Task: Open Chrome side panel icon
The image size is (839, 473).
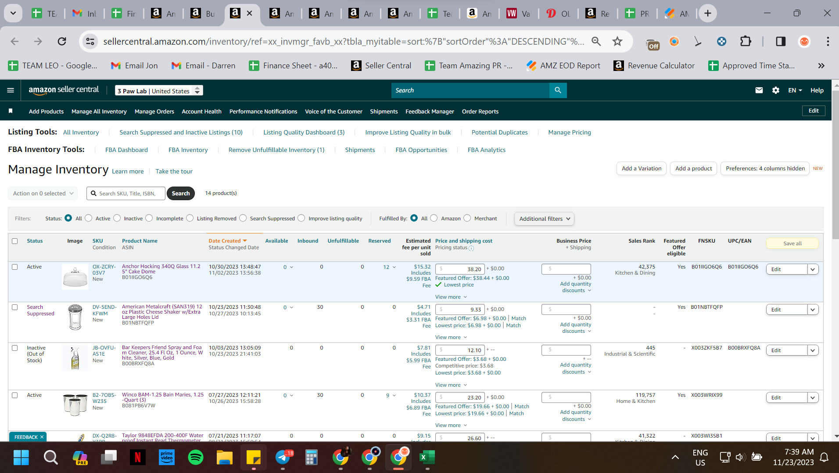Action: 781,41
